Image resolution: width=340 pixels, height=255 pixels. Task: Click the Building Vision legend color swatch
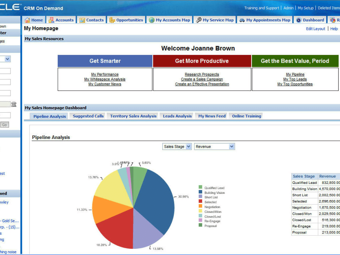[x=201, y=192]
